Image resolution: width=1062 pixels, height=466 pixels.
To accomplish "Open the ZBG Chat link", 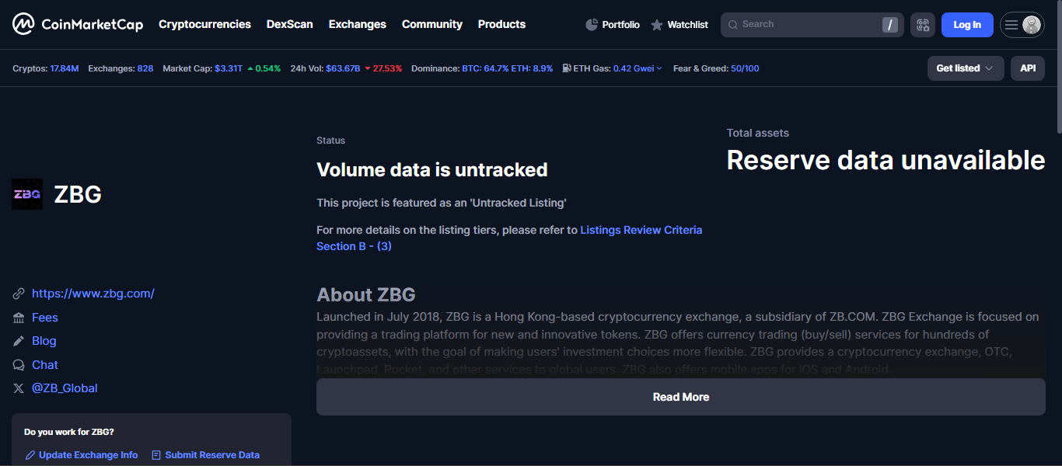I will pyautogui.click(x=45, y=365).
